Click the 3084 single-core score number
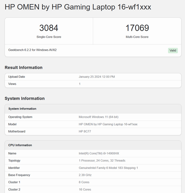The height and width of the screenshot is (193, 185). pyautogui.click(x=49, y=28)
